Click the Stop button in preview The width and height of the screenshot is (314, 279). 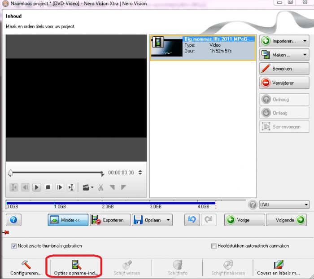pos(48,187)
